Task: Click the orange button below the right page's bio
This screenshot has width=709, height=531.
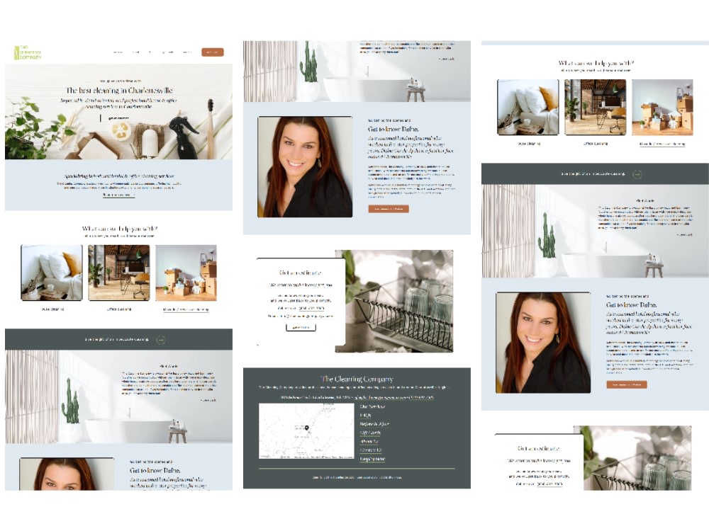Action: [x=627, y=384]
